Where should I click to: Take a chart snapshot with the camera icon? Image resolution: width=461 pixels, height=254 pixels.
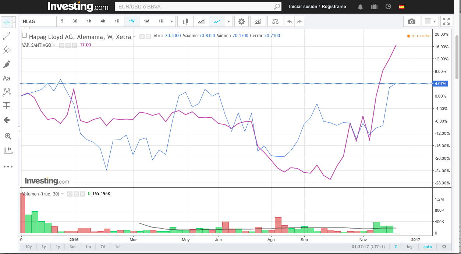pyautogui.click(x=411, y=21)
